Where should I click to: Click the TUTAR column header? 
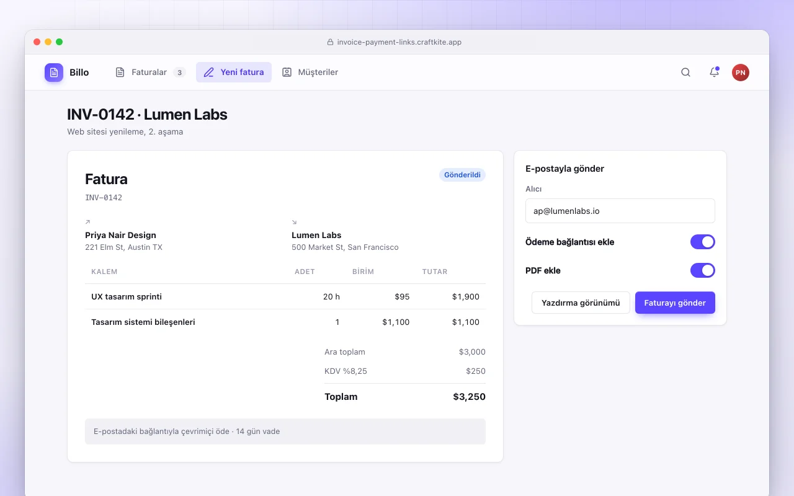(x=435, y=272)
